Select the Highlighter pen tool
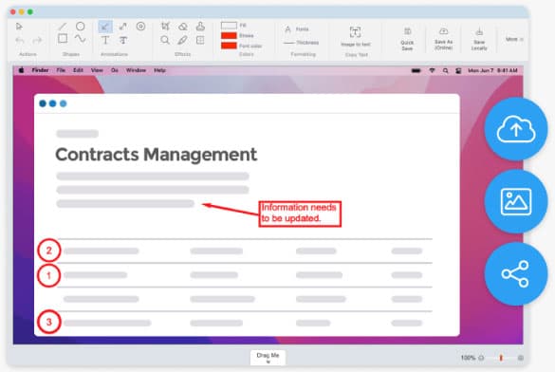This screenshot has height=372, width=555. point(183,40)
